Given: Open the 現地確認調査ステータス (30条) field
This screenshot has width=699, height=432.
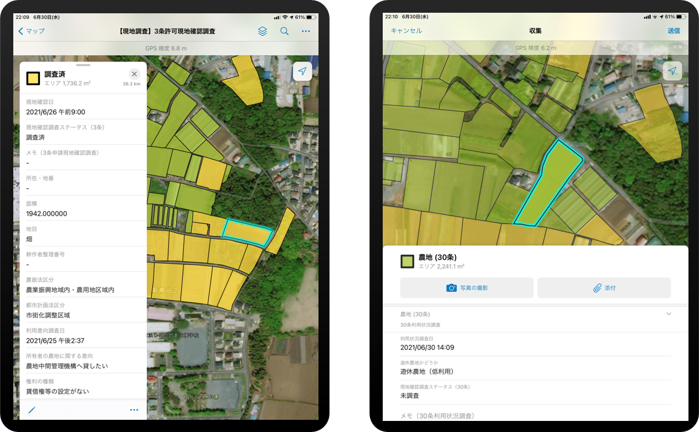Looking at the screenshot, I should (535, 392).
